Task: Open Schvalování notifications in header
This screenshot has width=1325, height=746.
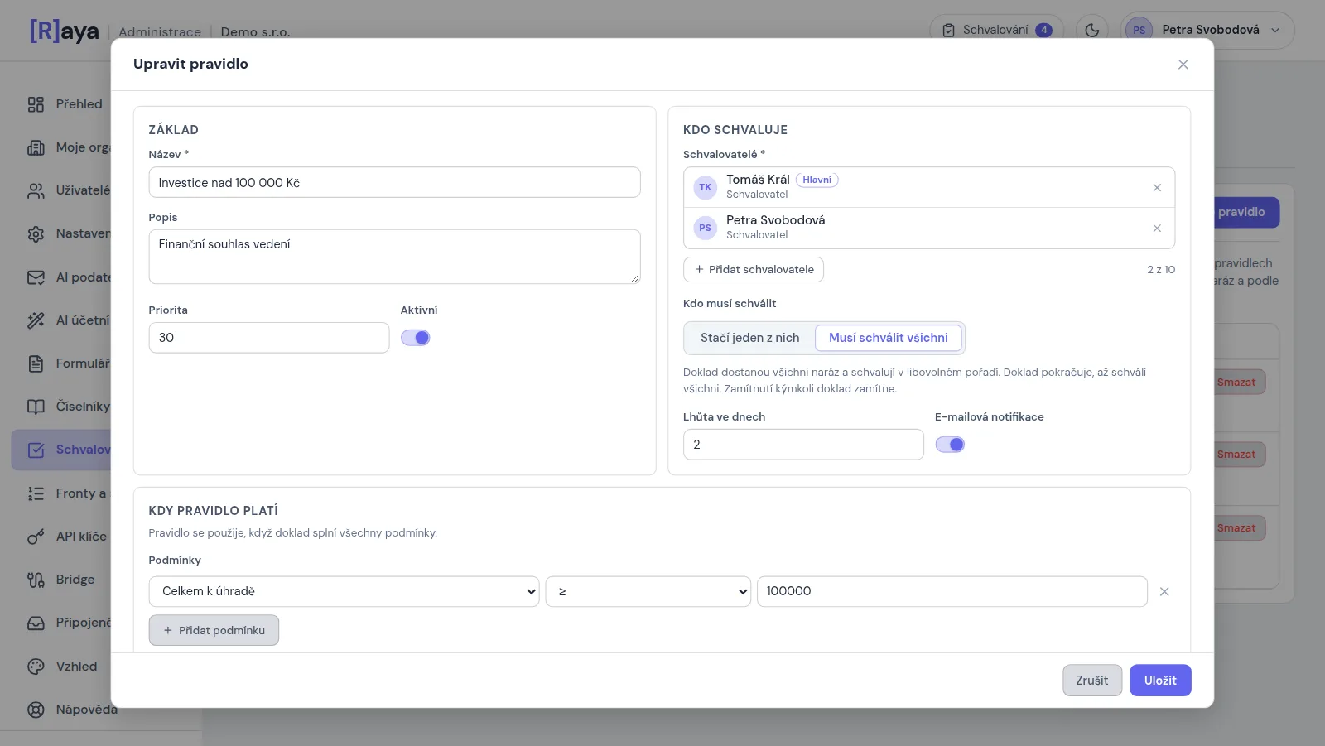Action: click(997, 30)
